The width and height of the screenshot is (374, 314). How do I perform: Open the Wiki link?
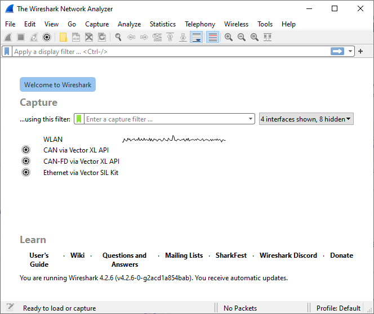coord(77,255)
